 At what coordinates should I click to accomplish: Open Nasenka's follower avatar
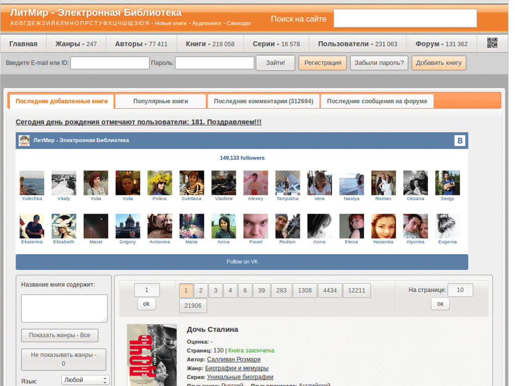(383, 226)
